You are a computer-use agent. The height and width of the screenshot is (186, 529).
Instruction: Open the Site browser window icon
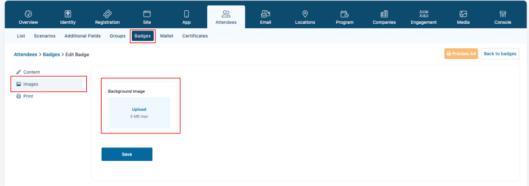pyautogui.click(x=147, y=14)
